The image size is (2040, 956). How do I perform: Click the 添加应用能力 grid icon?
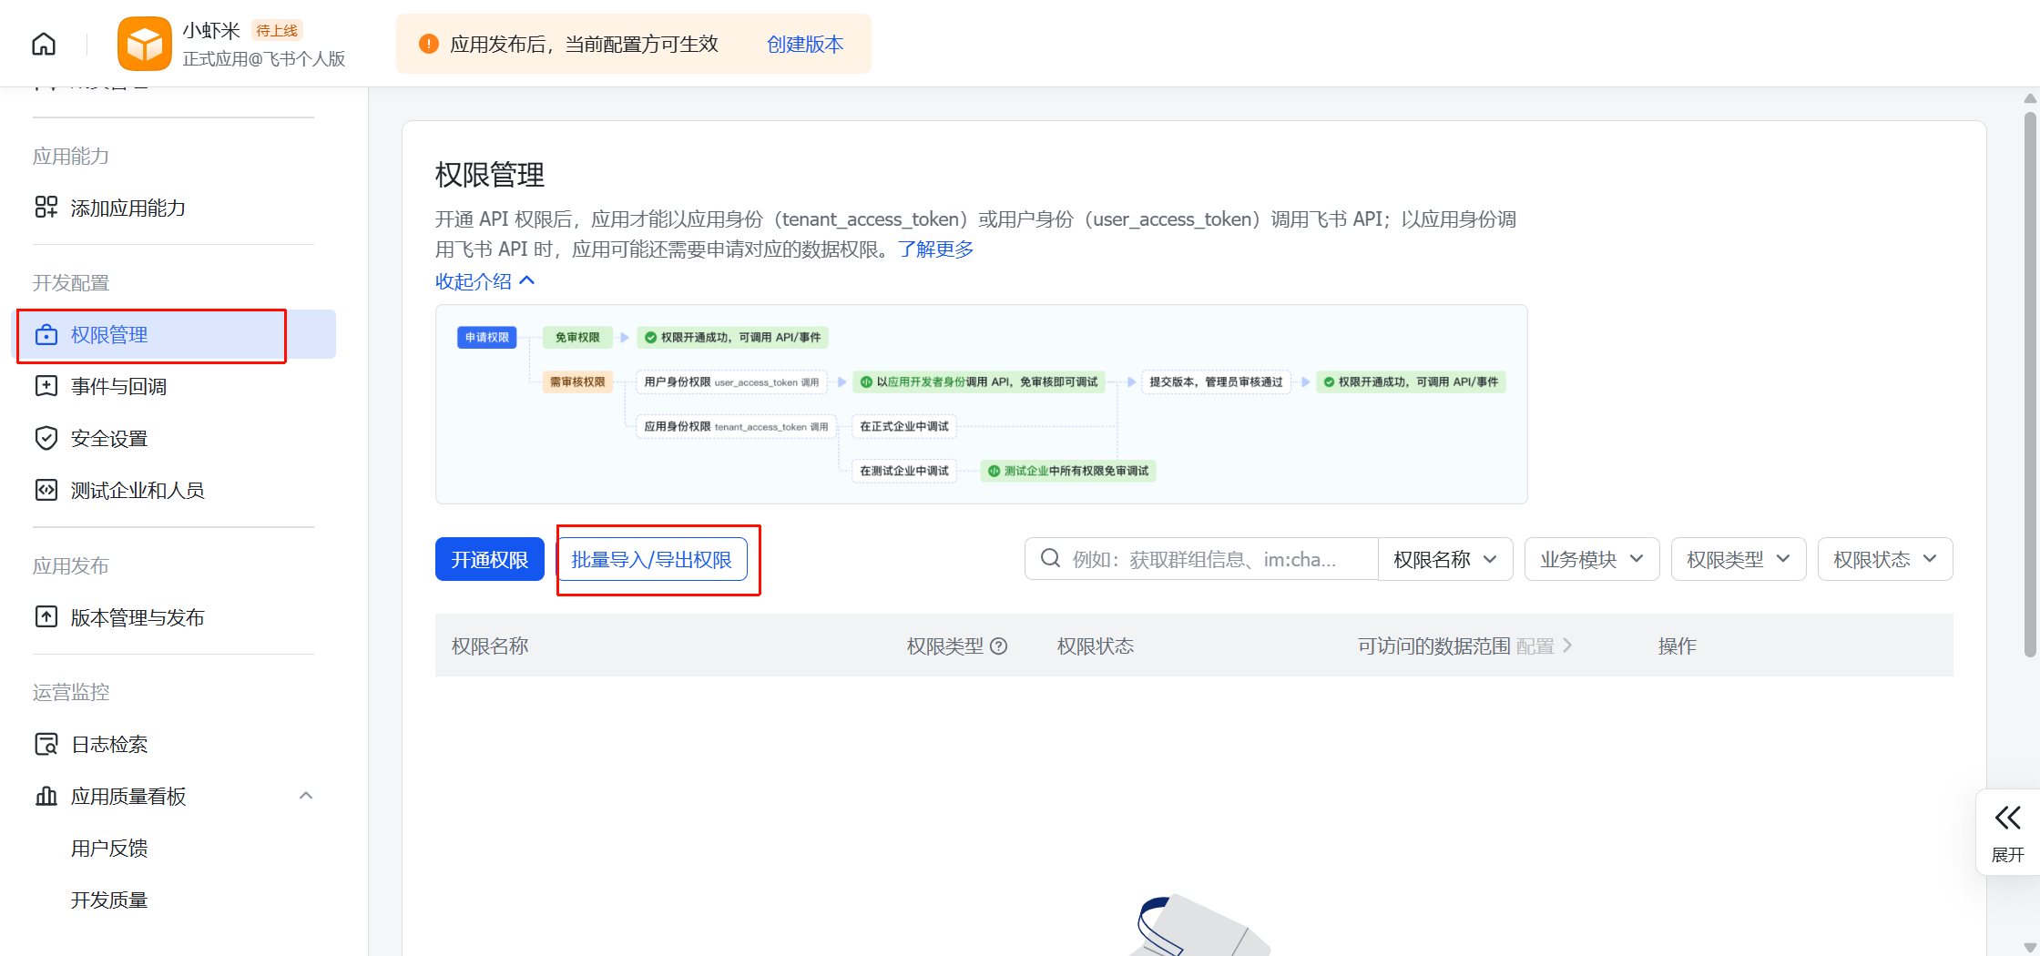point(46,208)
